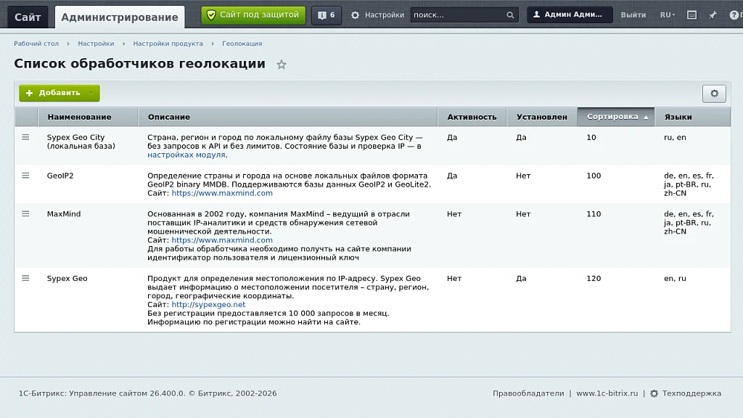Viewport: 743px width, 418px height.
Task: Click Выйти to log out
Action: click(x=633, y=15)
